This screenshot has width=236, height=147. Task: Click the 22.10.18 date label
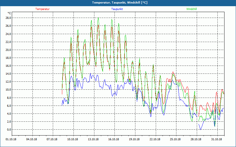pyautogui.click(x=155, y=139)
